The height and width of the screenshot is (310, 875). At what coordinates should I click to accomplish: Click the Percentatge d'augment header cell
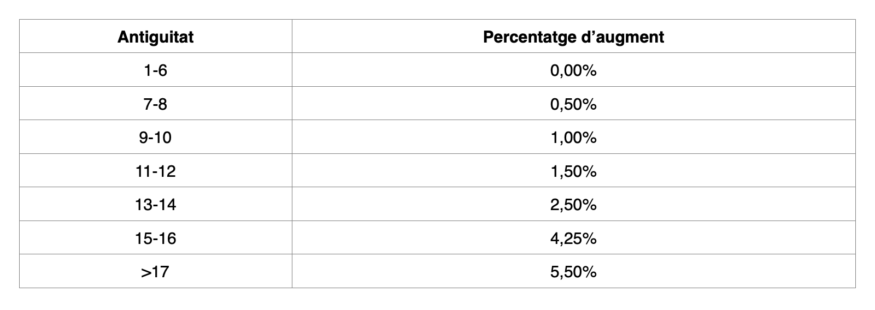[573, 37]
